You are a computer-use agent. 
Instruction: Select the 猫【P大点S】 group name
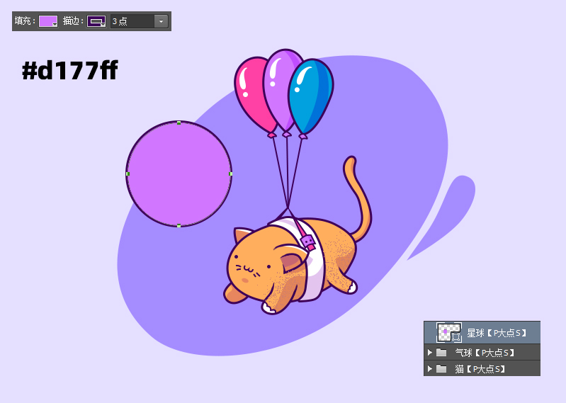480,368
